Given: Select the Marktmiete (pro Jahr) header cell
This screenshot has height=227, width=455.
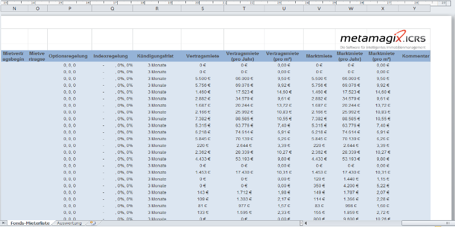Looking at the screenshot, I should (x=351, y=56).
